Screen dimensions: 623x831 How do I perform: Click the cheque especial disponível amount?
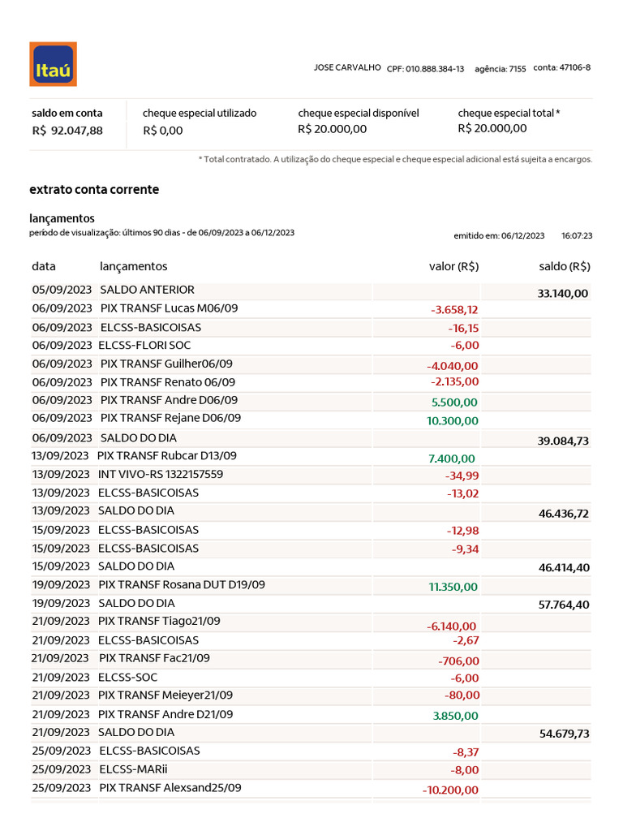click(x=332, y=129)
